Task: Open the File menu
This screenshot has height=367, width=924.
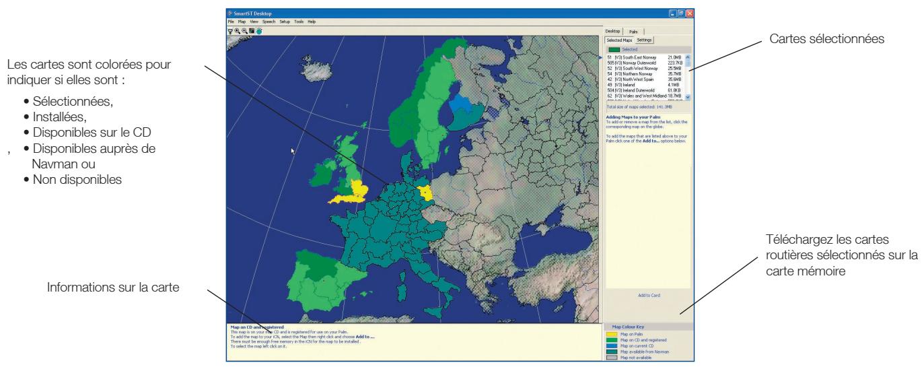Action: [231, 22]
